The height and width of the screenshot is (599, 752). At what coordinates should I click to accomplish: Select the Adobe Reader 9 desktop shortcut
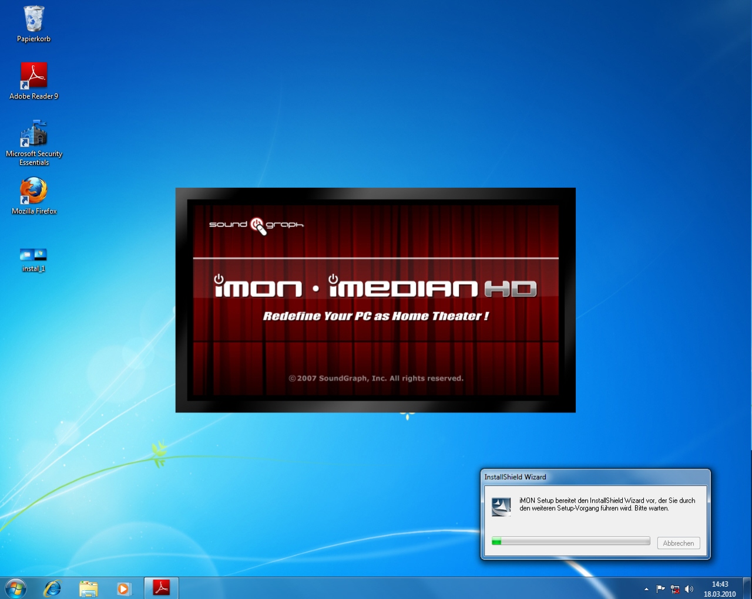[33, 81]
